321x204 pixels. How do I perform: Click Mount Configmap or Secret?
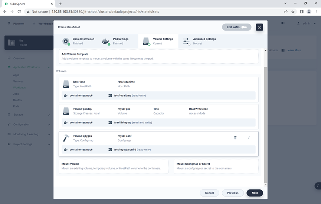[216, 166]
